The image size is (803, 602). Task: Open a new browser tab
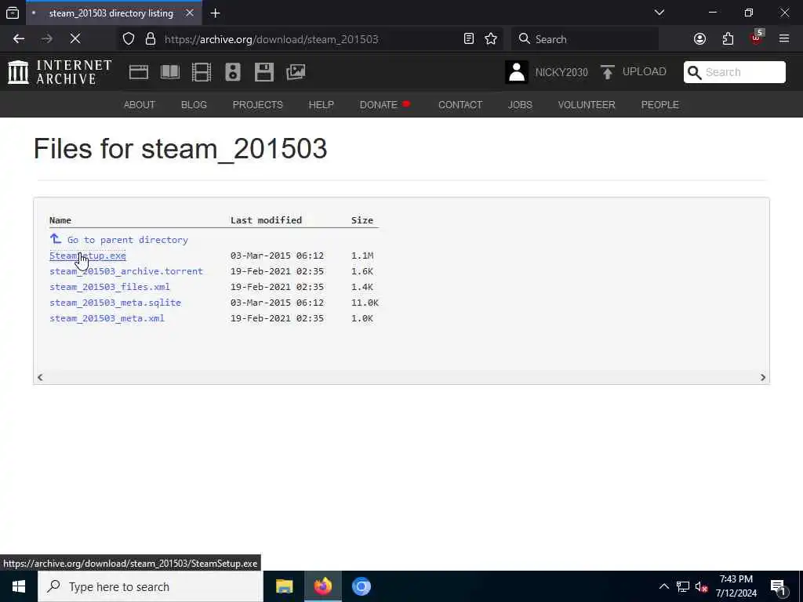click(215, 13)
